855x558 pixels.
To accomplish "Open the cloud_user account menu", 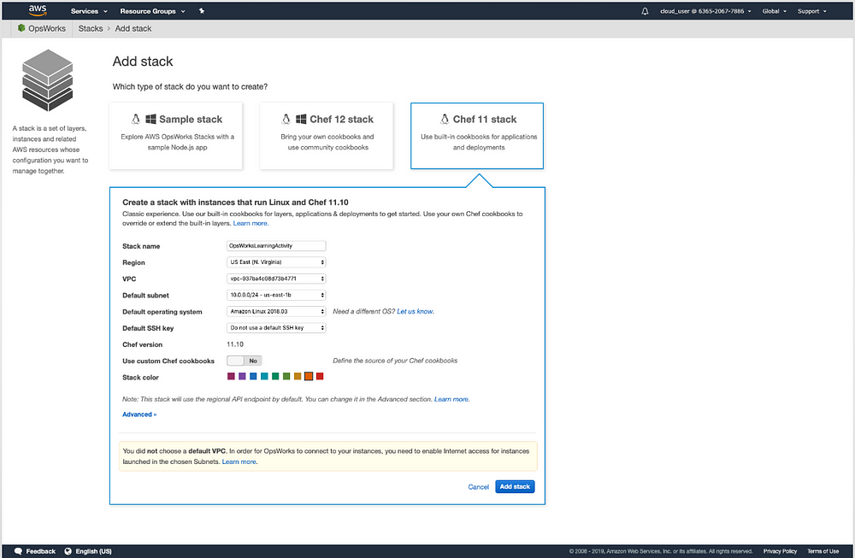I will [705, 11].
